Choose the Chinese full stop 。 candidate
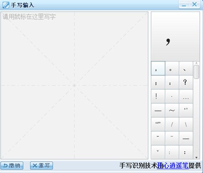This screenshot has width=203, height=173. click(172, 68)
